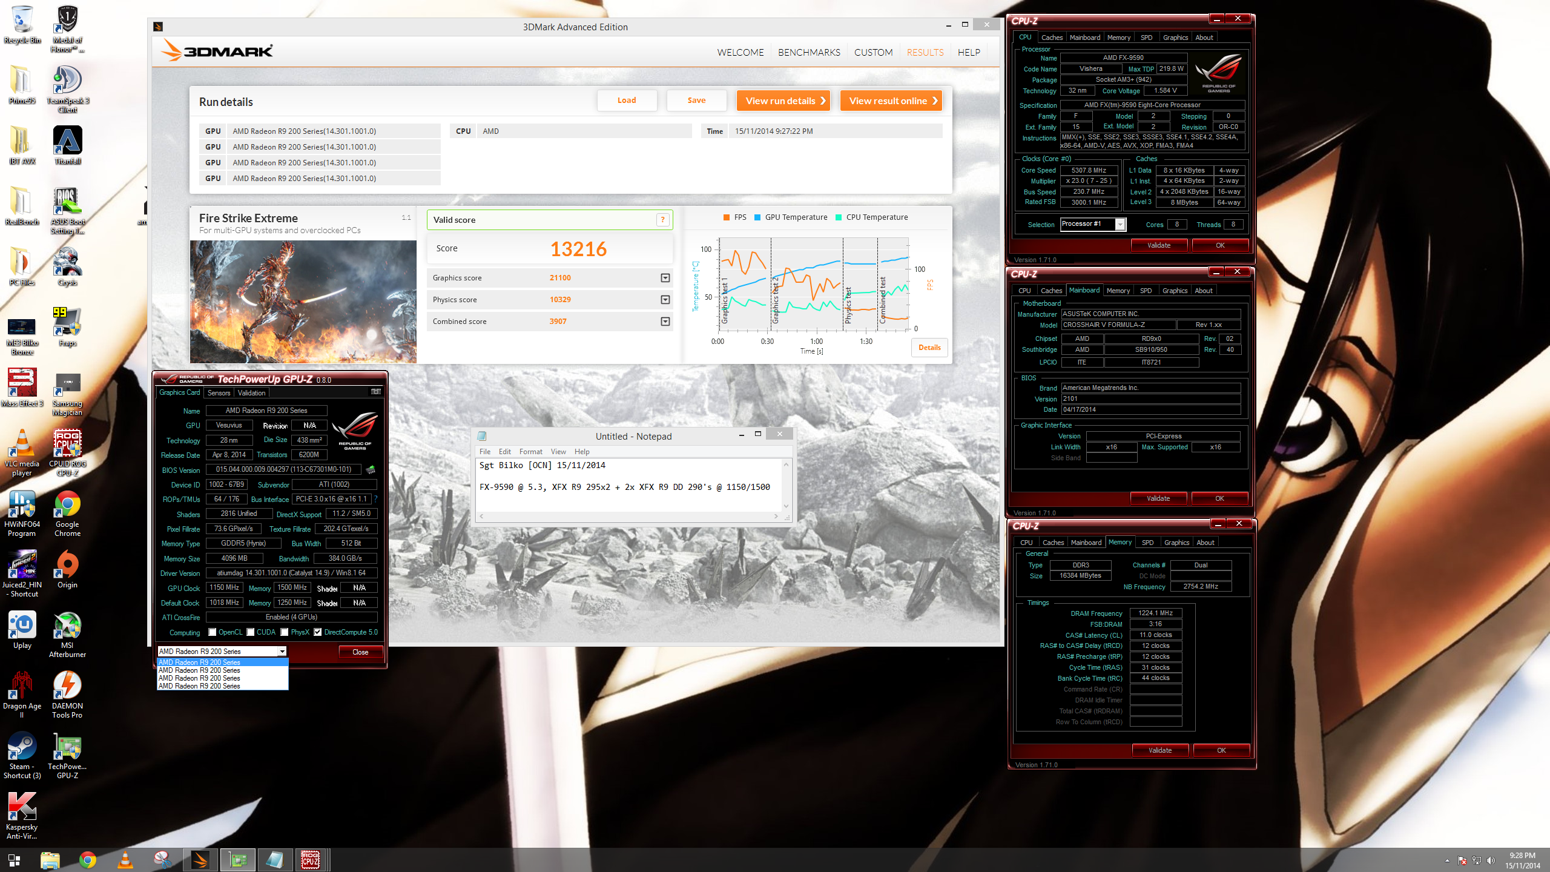Select the Caches tab in the top CPU-Z window
The height and width of the screenshot is (872, 1550).
point(1052,38)
